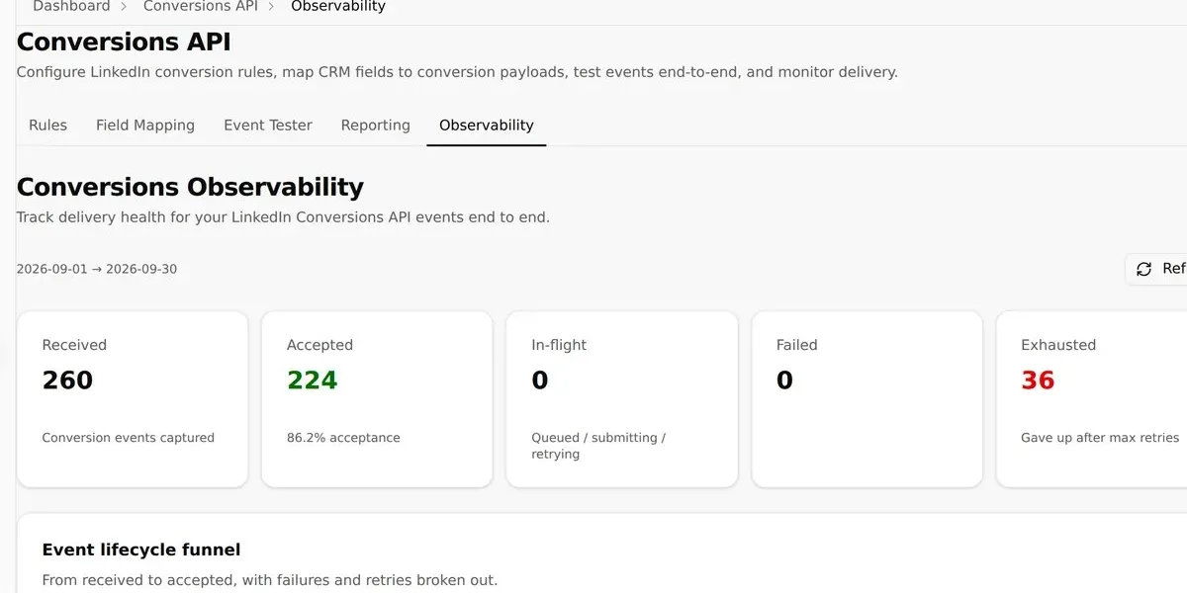The image size is (1187, 593).
Task: Open the Rules tab
Action: (47, 126)
